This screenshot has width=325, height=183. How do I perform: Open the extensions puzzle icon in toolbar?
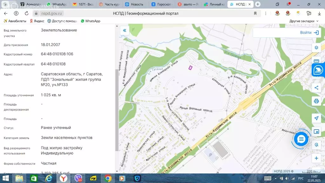click(x=309, y=13)
